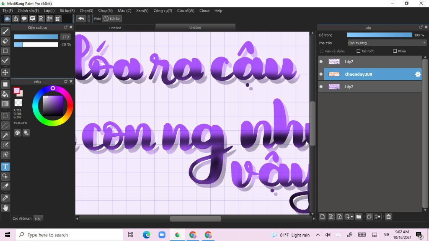Screen dimensions: 429x241
Task: Select the Brush tool
Action: coord(5,31)
